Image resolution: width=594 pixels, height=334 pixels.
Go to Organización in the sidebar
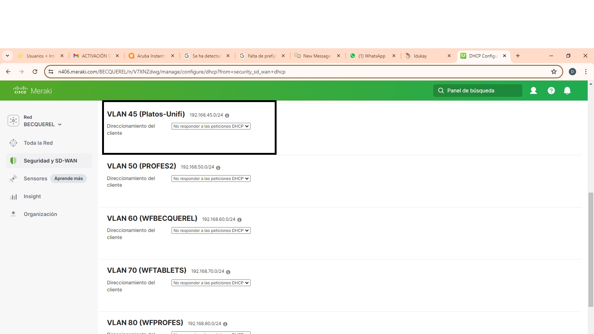click(40, 214)
